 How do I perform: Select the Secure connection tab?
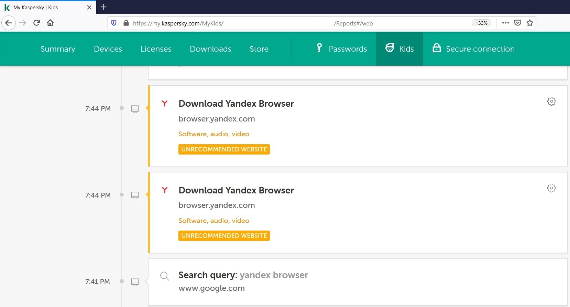pyautogui.click(x=473, y=49)
